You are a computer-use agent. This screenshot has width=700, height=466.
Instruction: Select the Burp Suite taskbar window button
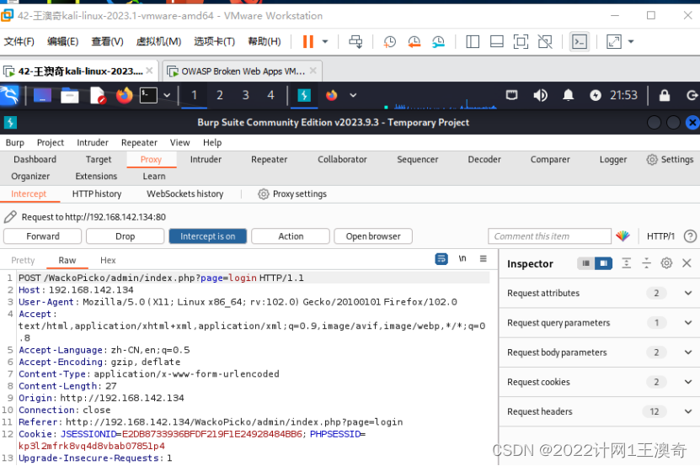click(304, 95)
